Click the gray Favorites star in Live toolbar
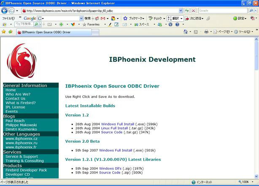The image size is (259, 186). pos(84,24)
